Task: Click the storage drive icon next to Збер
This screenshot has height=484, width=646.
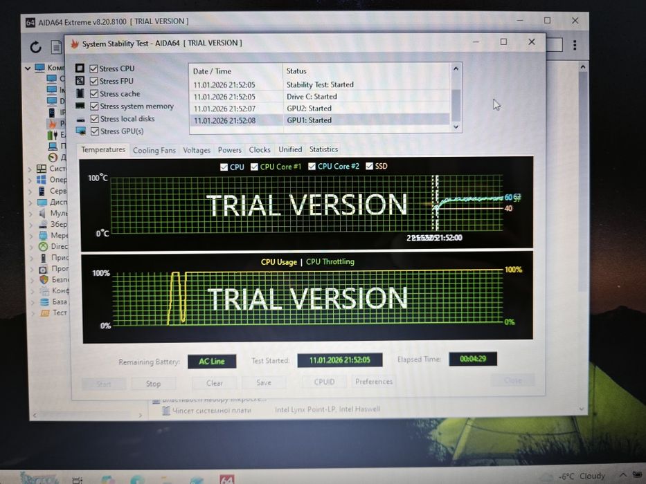Action: point(42,224)
